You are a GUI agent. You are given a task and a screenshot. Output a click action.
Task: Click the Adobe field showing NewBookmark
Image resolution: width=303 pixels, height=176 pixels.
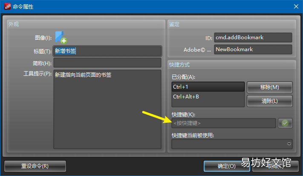(253, 49)
